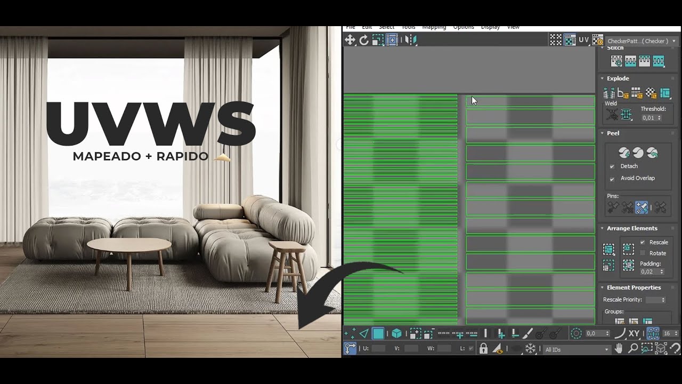The height and width of the screenshot is (384, 682).
Task: Click the Zoom Region icon
Action: pos(647,349)
